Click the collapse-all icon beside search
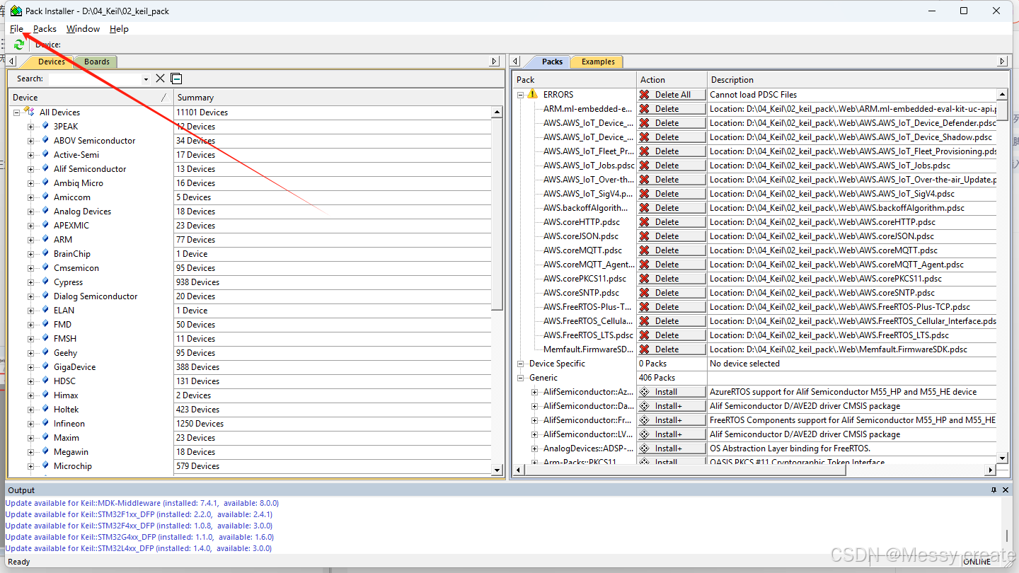 pos(176,79)
